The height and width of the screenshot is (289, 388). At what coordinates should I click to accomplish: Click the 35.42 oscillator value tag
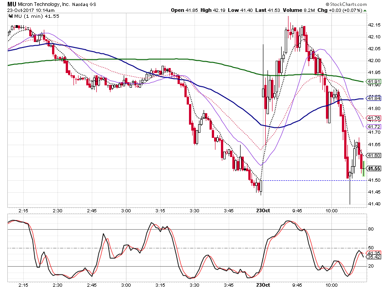(374, 257)
